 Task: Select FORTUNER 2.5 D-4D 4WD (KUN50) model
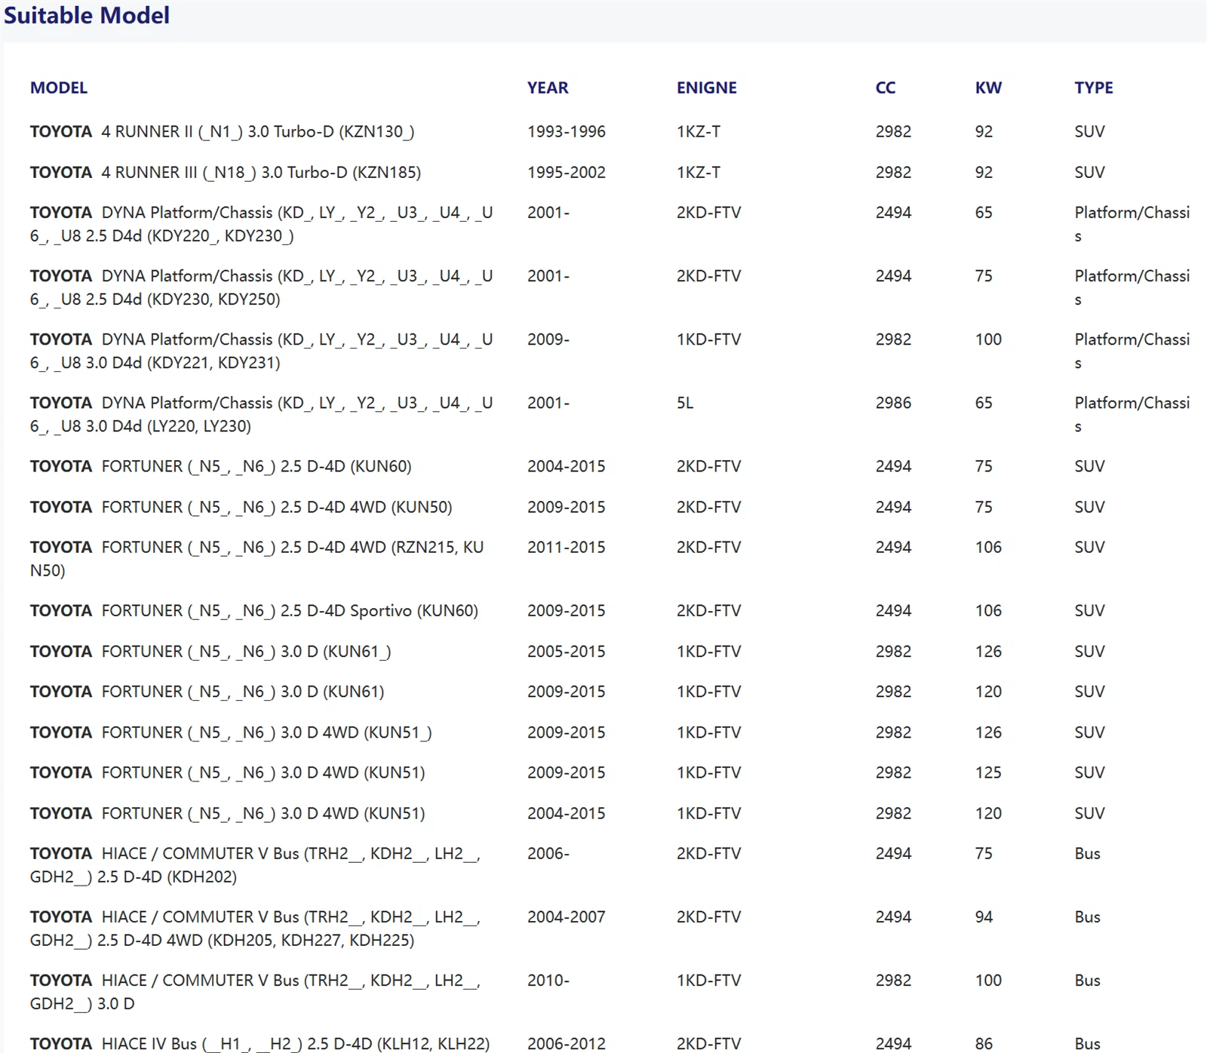[241, 507]
